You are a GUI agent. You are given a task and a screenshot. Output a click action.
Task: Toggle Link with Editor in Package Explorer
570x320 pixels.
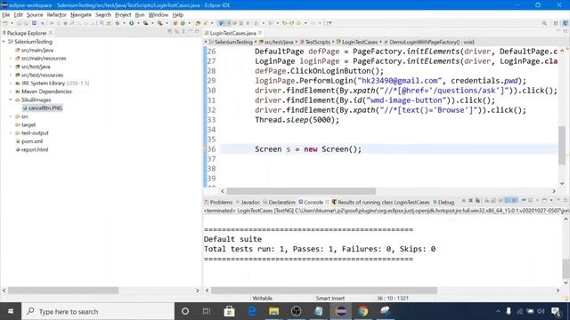click(176, 32)
